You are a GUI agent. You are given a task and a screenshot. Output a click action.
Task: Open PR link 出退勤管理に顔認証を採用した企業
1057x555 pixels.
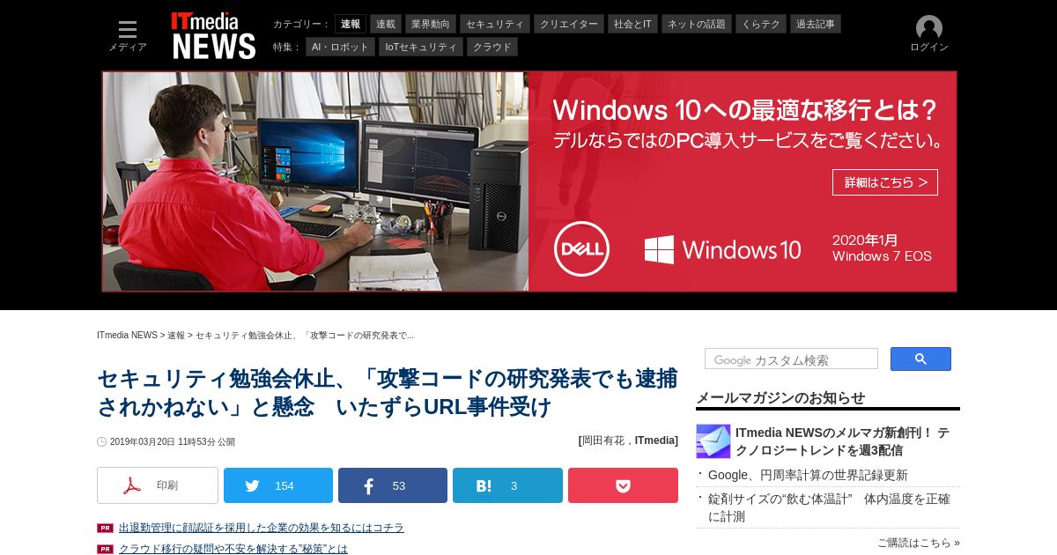(262, 528)
